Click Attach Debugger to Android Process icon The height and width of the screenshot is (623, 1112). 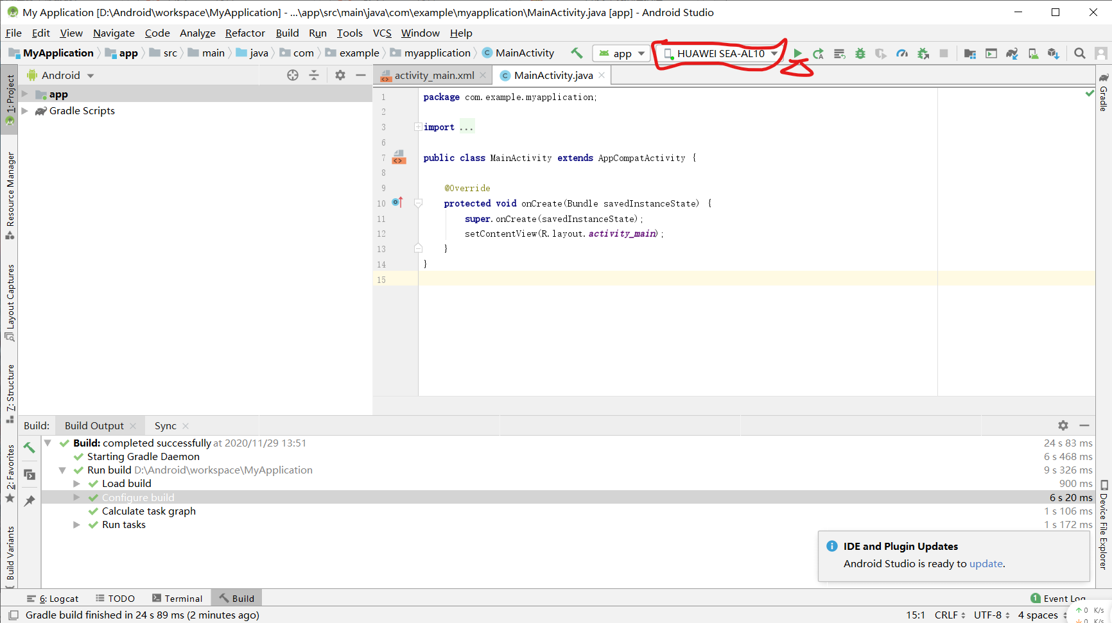[x=923, y=53]
